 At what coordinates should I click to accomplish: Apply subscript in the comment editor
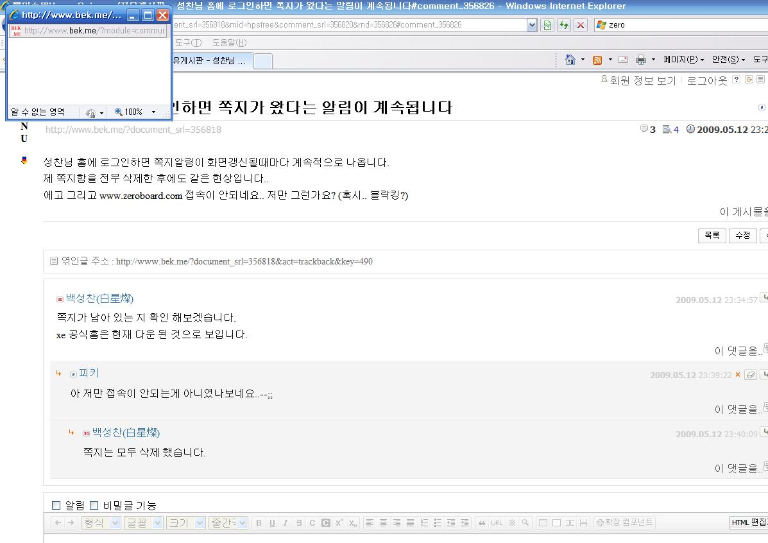point(353,523)
